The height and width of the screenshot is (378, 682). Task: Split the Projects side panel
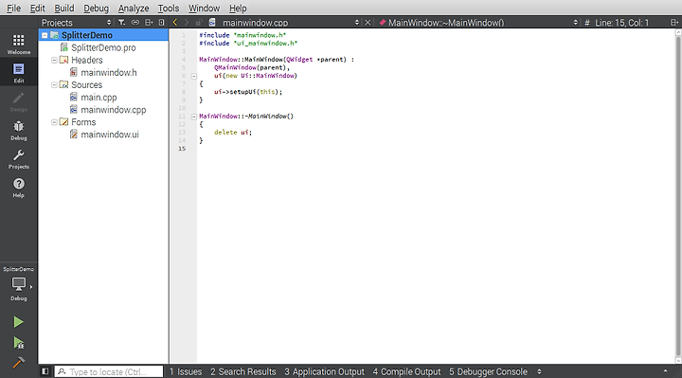point(149,22)
